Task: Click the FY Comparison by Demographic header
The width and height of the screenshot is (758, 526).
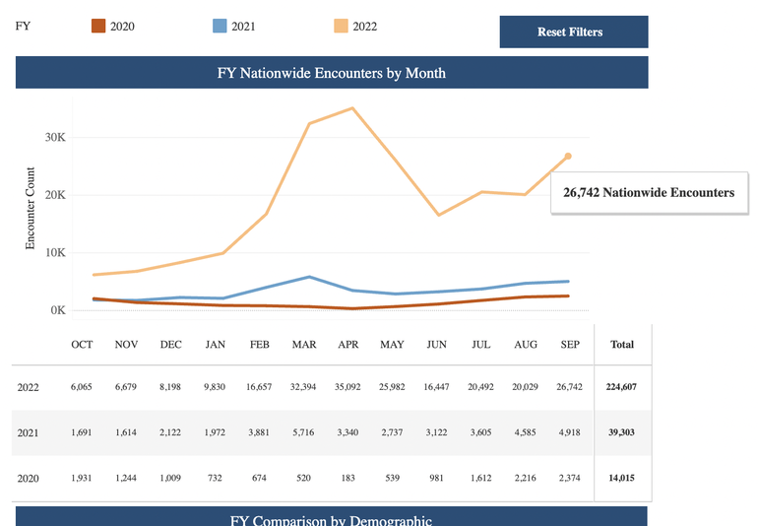Action: [332, 517]
